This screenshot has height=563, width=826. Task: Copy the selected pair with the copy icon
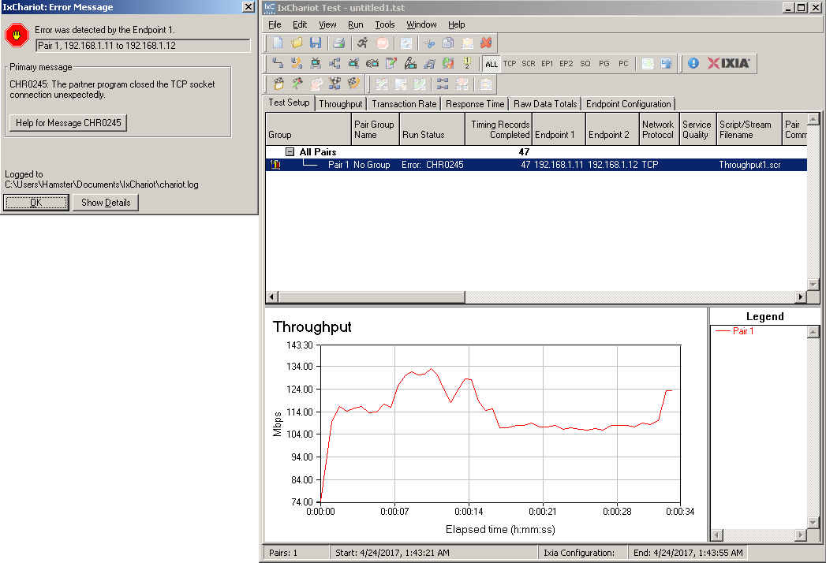click(x=448, y=43)
